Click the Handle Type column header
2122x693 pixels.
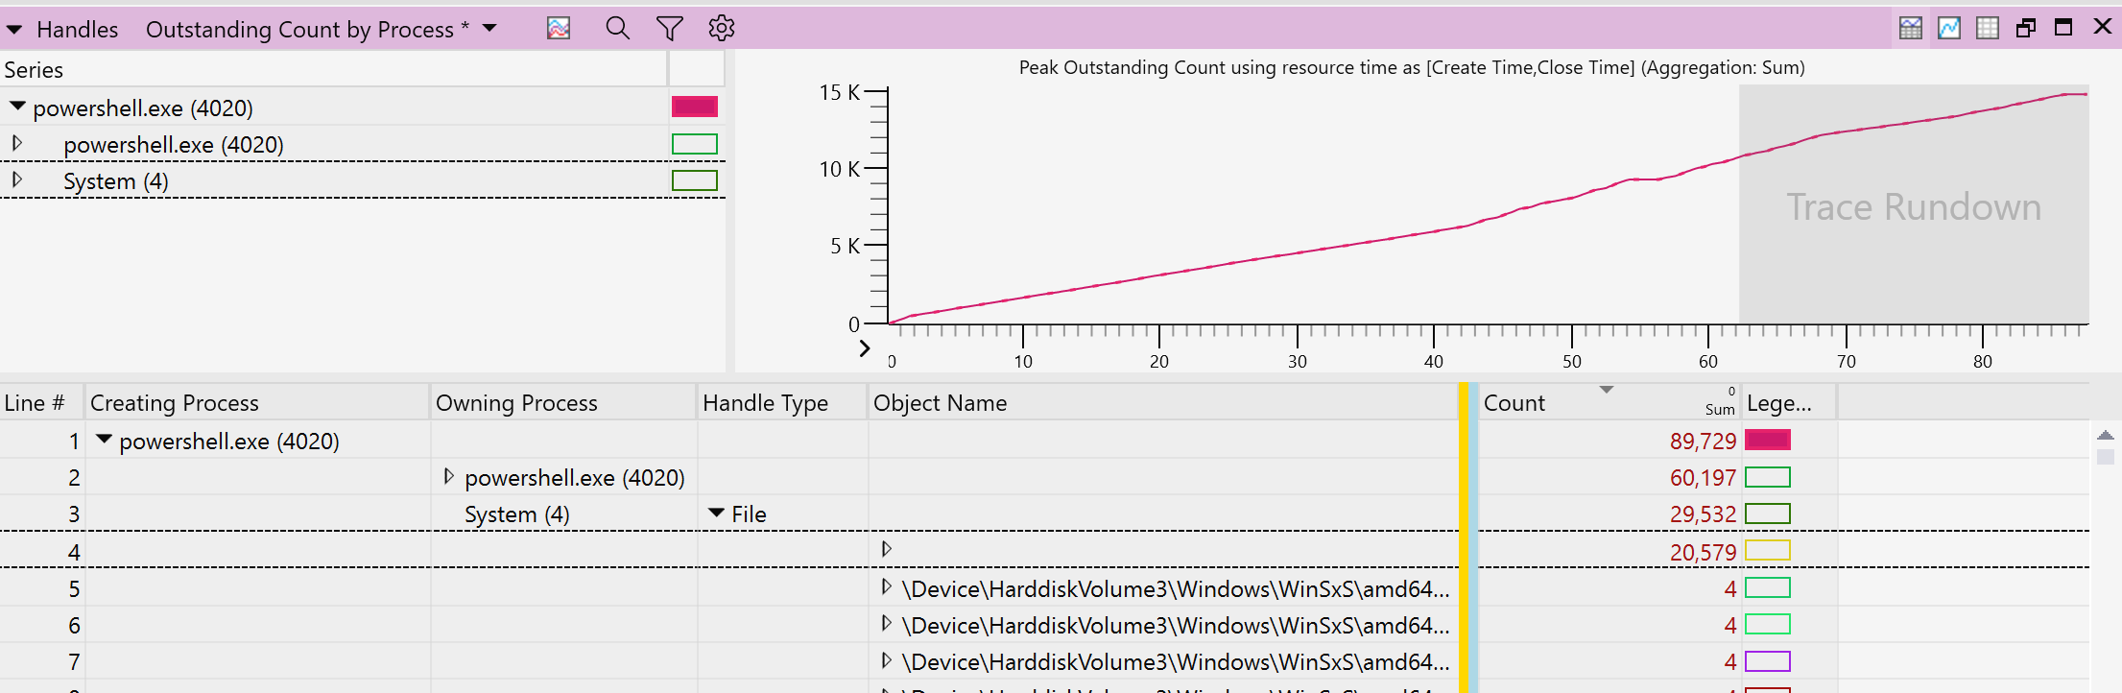click(765, 403)
